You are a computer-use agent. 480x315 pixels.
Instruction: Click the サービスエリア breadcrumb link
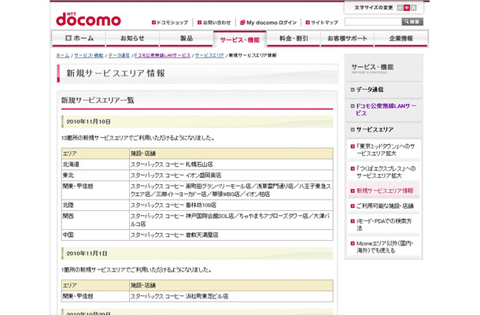(209, 55)
